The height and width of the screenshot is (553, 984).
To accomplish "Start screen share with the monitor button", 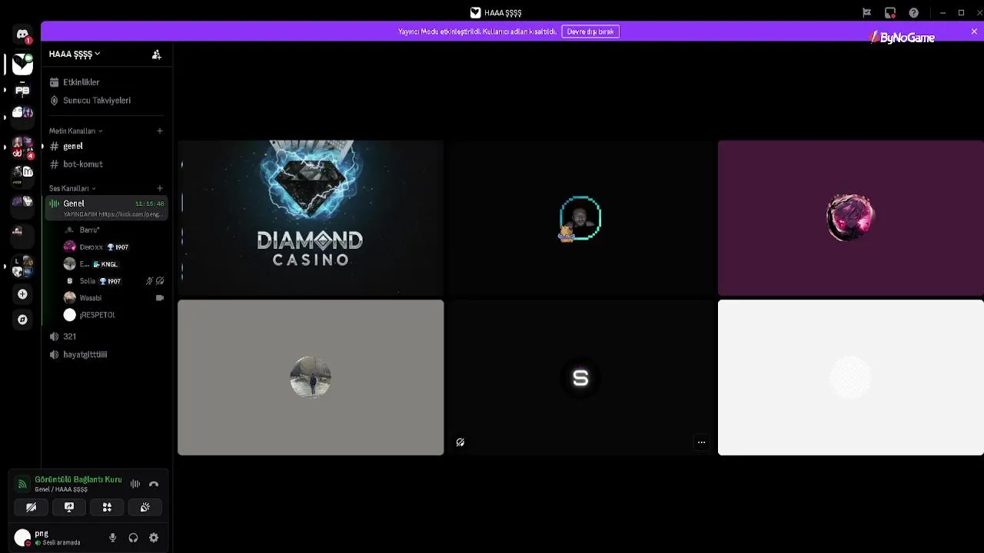I will click(69, 507).
